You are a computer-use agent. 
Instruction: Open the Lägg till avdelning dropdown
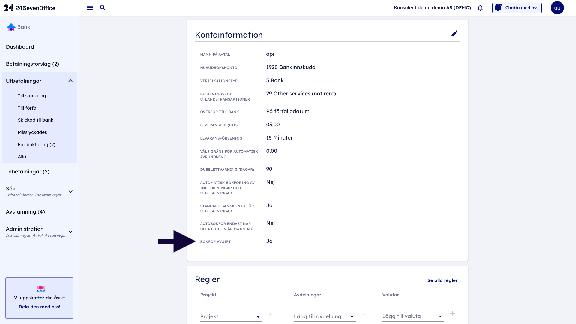(325, 316)
